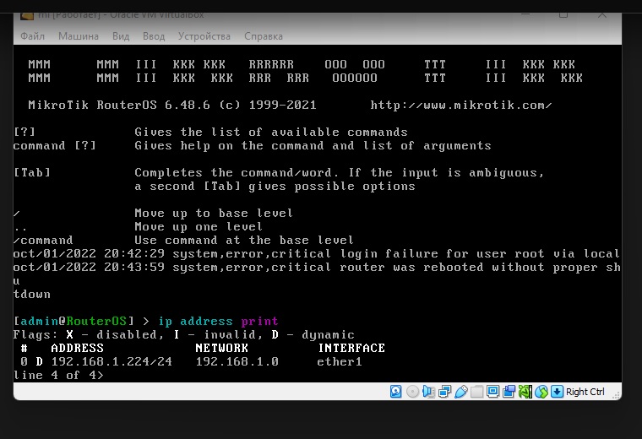The width and height of the screenshot is (642, 439).
Task: Click the NETWORK column header
Action: click(221, 348)
